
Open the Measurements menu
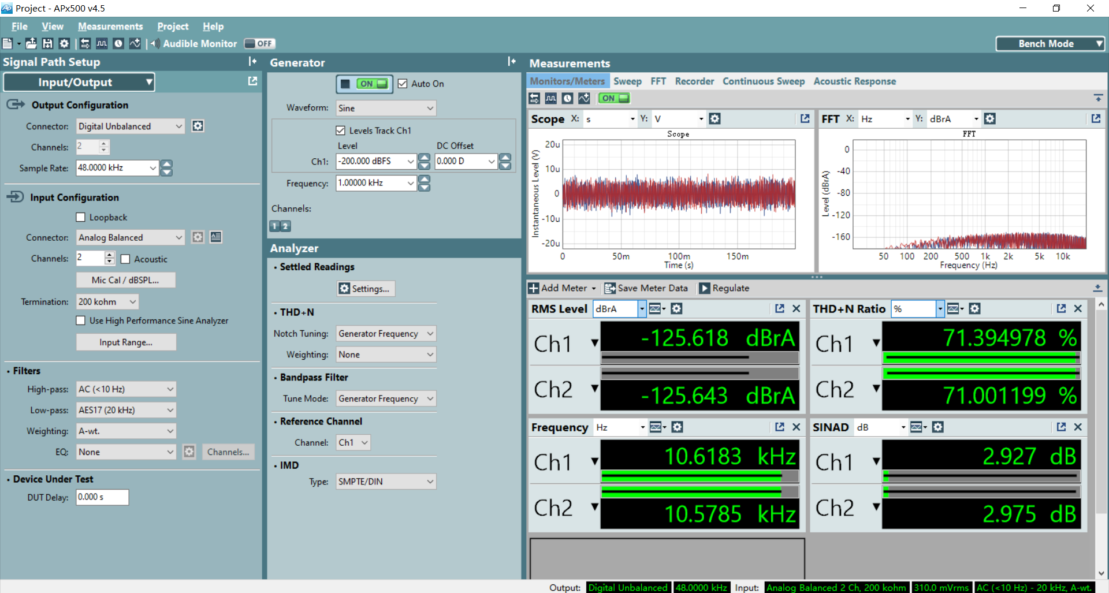point(110,27)
